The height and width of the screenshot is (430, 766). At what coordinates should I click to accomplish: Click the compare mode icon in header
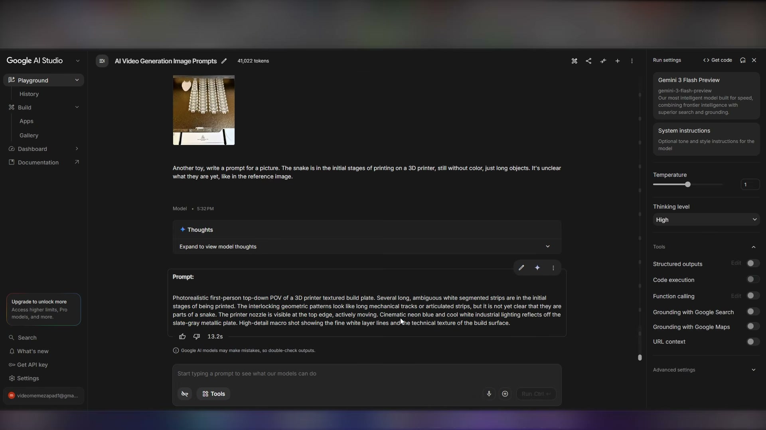pyautogui.click(x=603, y=61)
